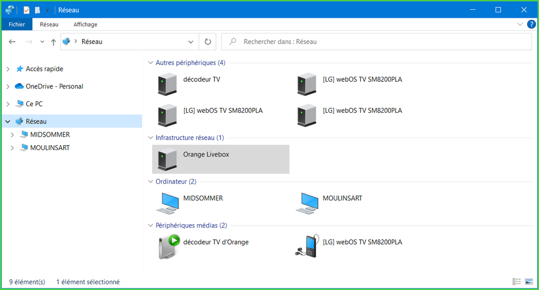Select Accès rapide in navigation pane
Image resolution: width=539 pixels, height=290 pixels.
44,69
